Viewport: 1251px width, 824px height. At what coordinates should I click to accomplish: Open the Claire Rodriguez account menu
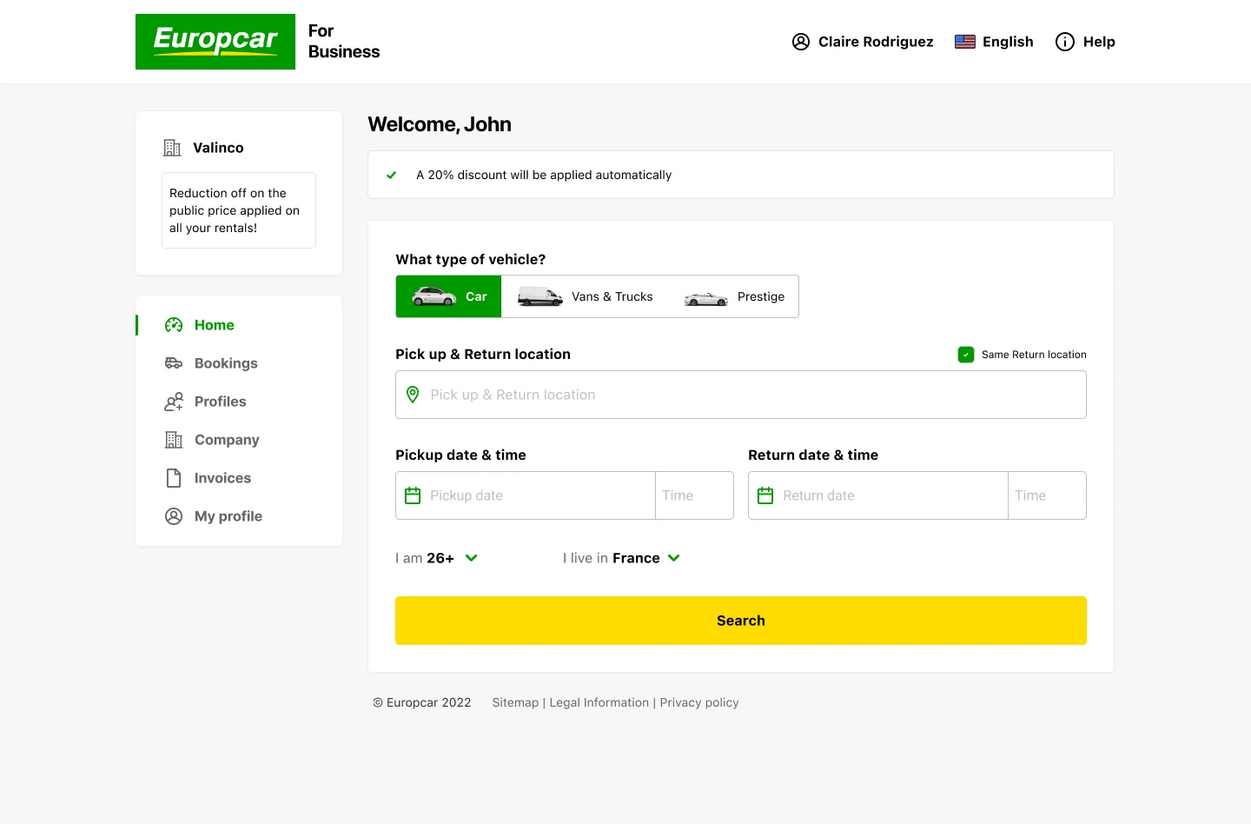pyautogui.click(x=863, y=42)
